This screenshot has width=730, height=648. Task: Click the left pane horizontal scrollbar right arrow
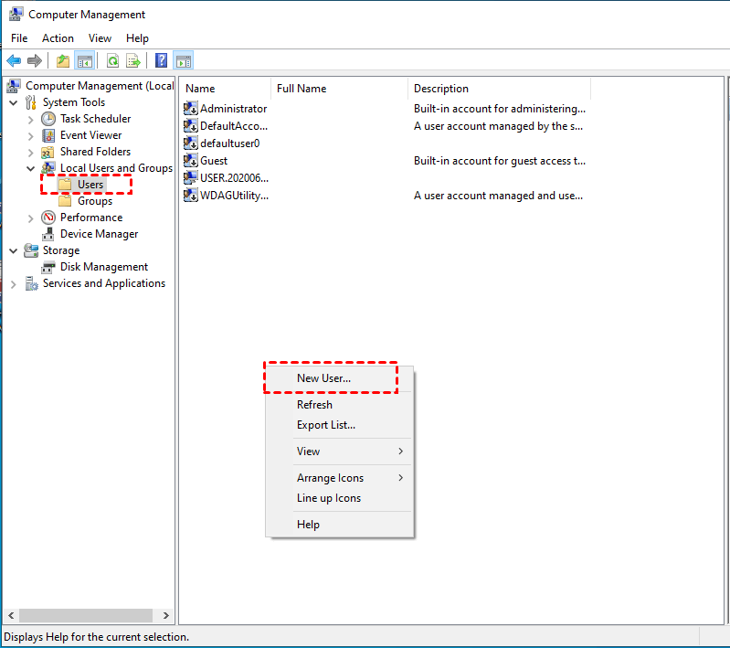(x=166, y=616)
